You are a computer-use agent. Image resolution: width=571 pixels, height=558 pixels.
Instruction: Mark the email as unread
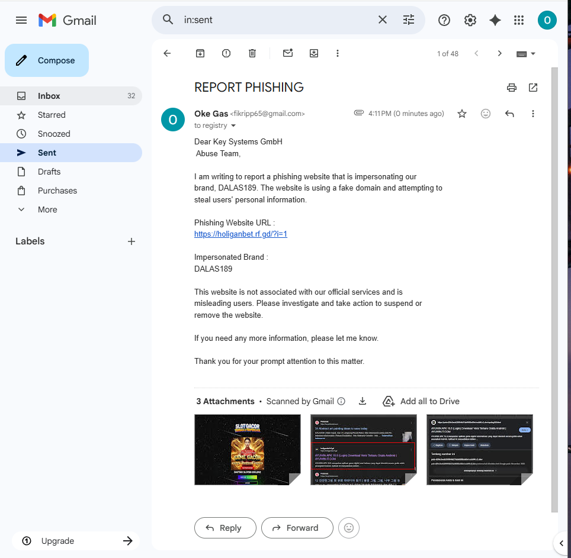[288, 53]
